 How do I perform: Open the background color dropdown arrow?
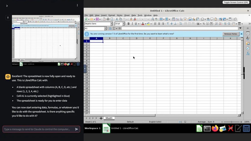click(x=151, y=24)
